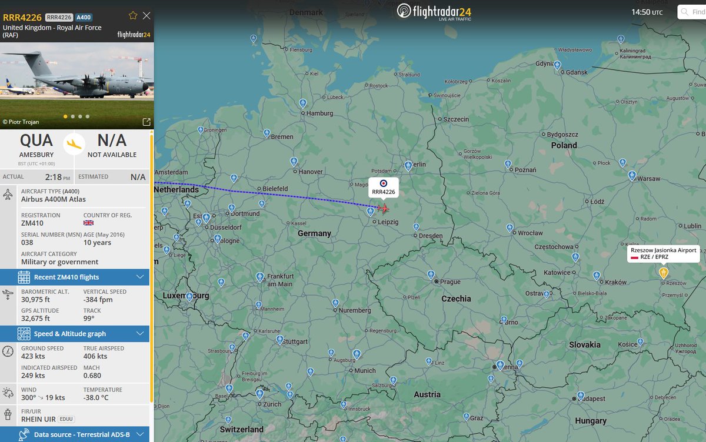706x442 pixels.
Task: Click the RRR4226 callsign badge in header
Action: (x=58, y=18)
